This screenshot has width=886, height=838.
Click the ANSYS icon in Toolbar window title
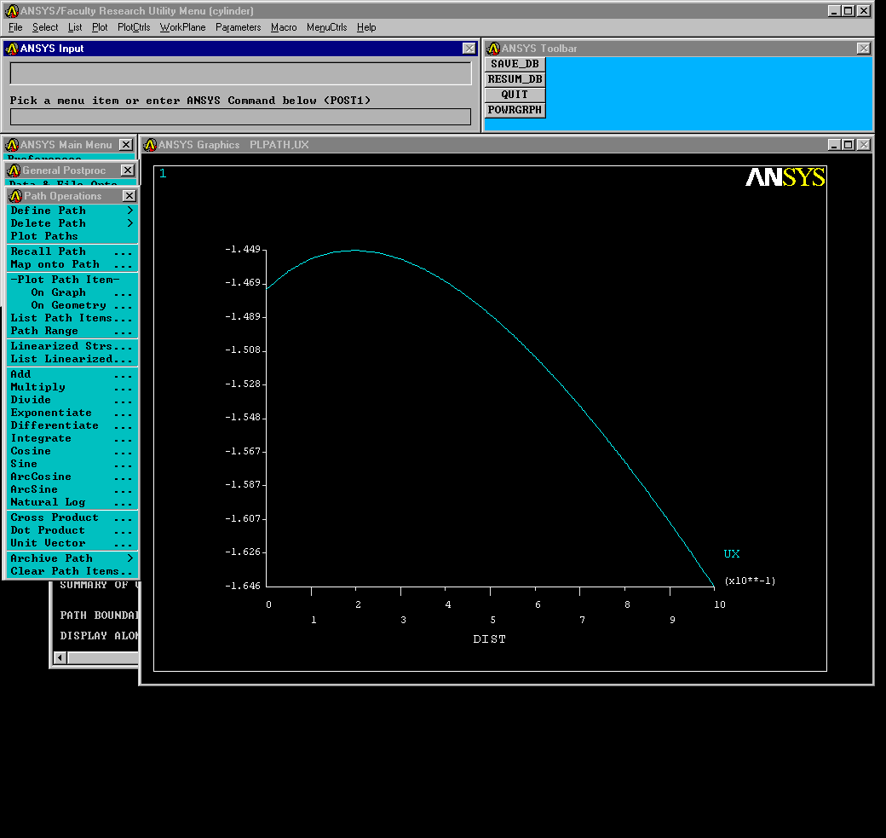click(x=493, y=49)
